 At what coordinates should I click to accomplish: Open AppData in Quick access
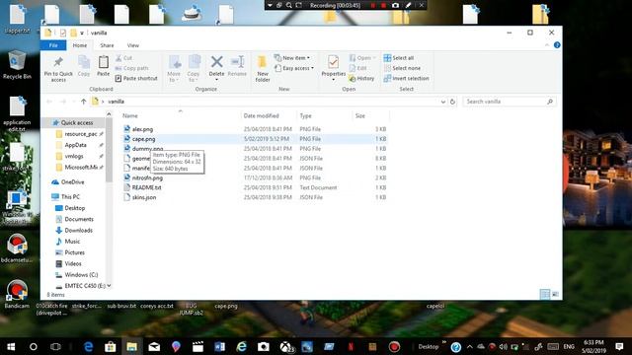(x=75, y=145)
